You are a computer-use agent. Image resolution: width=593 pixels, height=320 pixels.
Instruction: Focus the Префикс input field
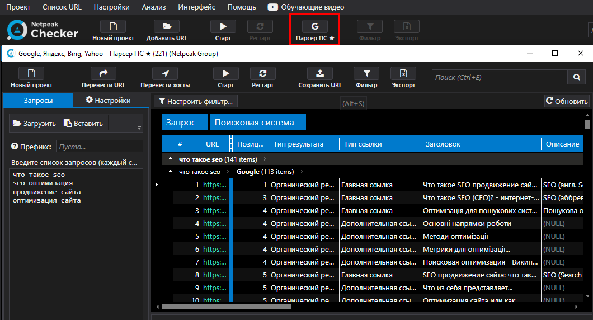click(99, 147)
